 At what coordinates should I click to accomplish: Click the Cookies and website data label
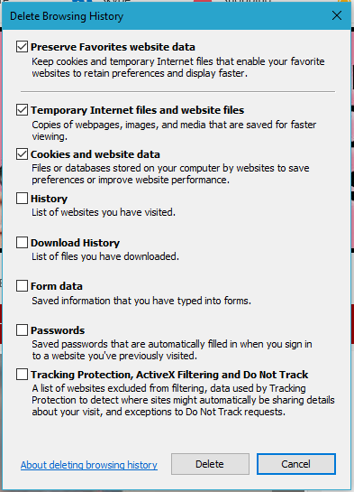coord(95,154)
